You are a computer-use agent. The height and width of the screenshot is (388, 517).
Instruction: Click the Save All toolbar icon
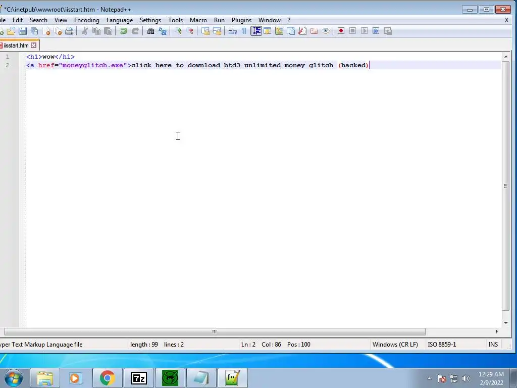click(x=34, y=31)
